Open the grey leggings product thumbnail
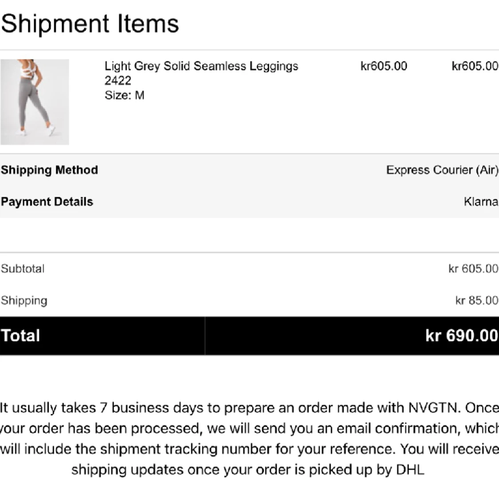The image size is (499, 499). (35, 102)
